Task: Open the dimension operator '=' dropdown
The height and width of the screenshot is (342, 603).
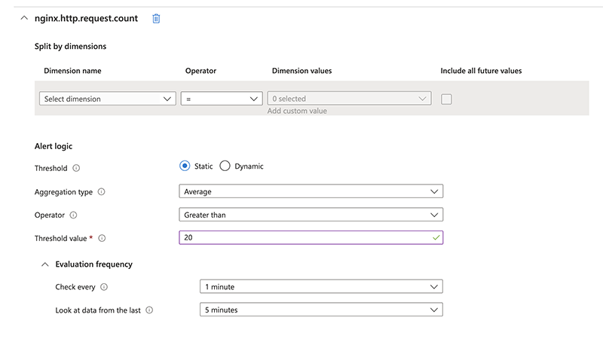Action: (x=221, y=99)
